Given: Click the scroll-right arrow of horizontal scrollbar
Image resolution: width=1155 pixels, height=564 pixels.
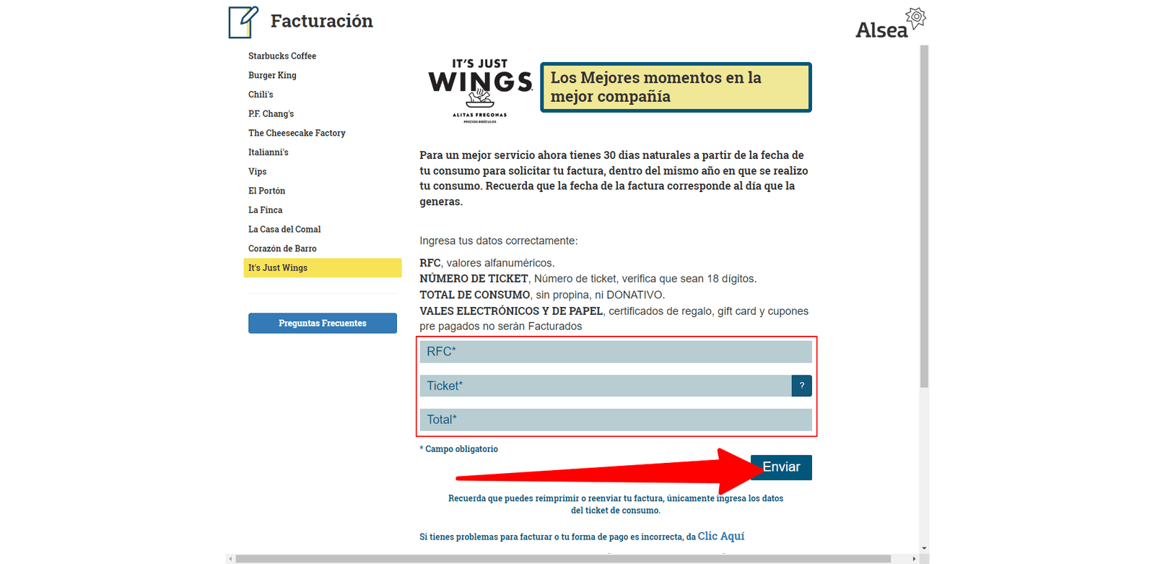Looking at the screenshot, I should [x=915, y=559].
